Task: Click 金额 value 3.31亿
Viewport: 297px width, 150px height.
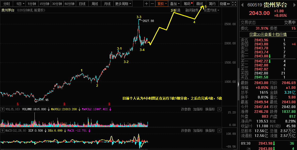Action: pos(290,92)
